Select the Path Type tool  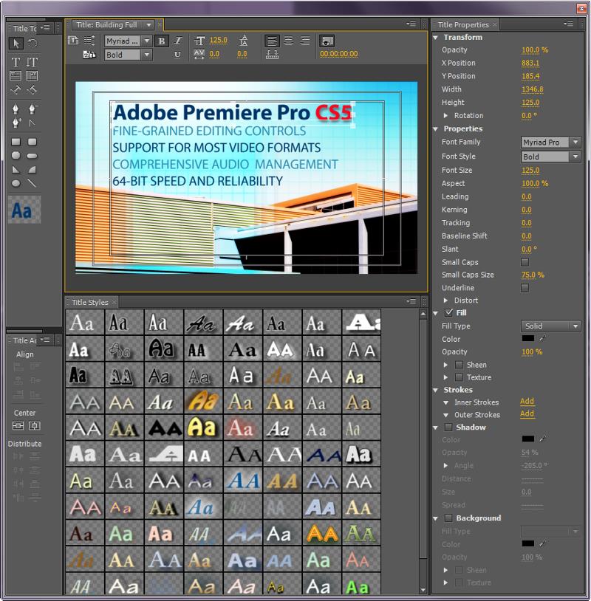point(16,89)
